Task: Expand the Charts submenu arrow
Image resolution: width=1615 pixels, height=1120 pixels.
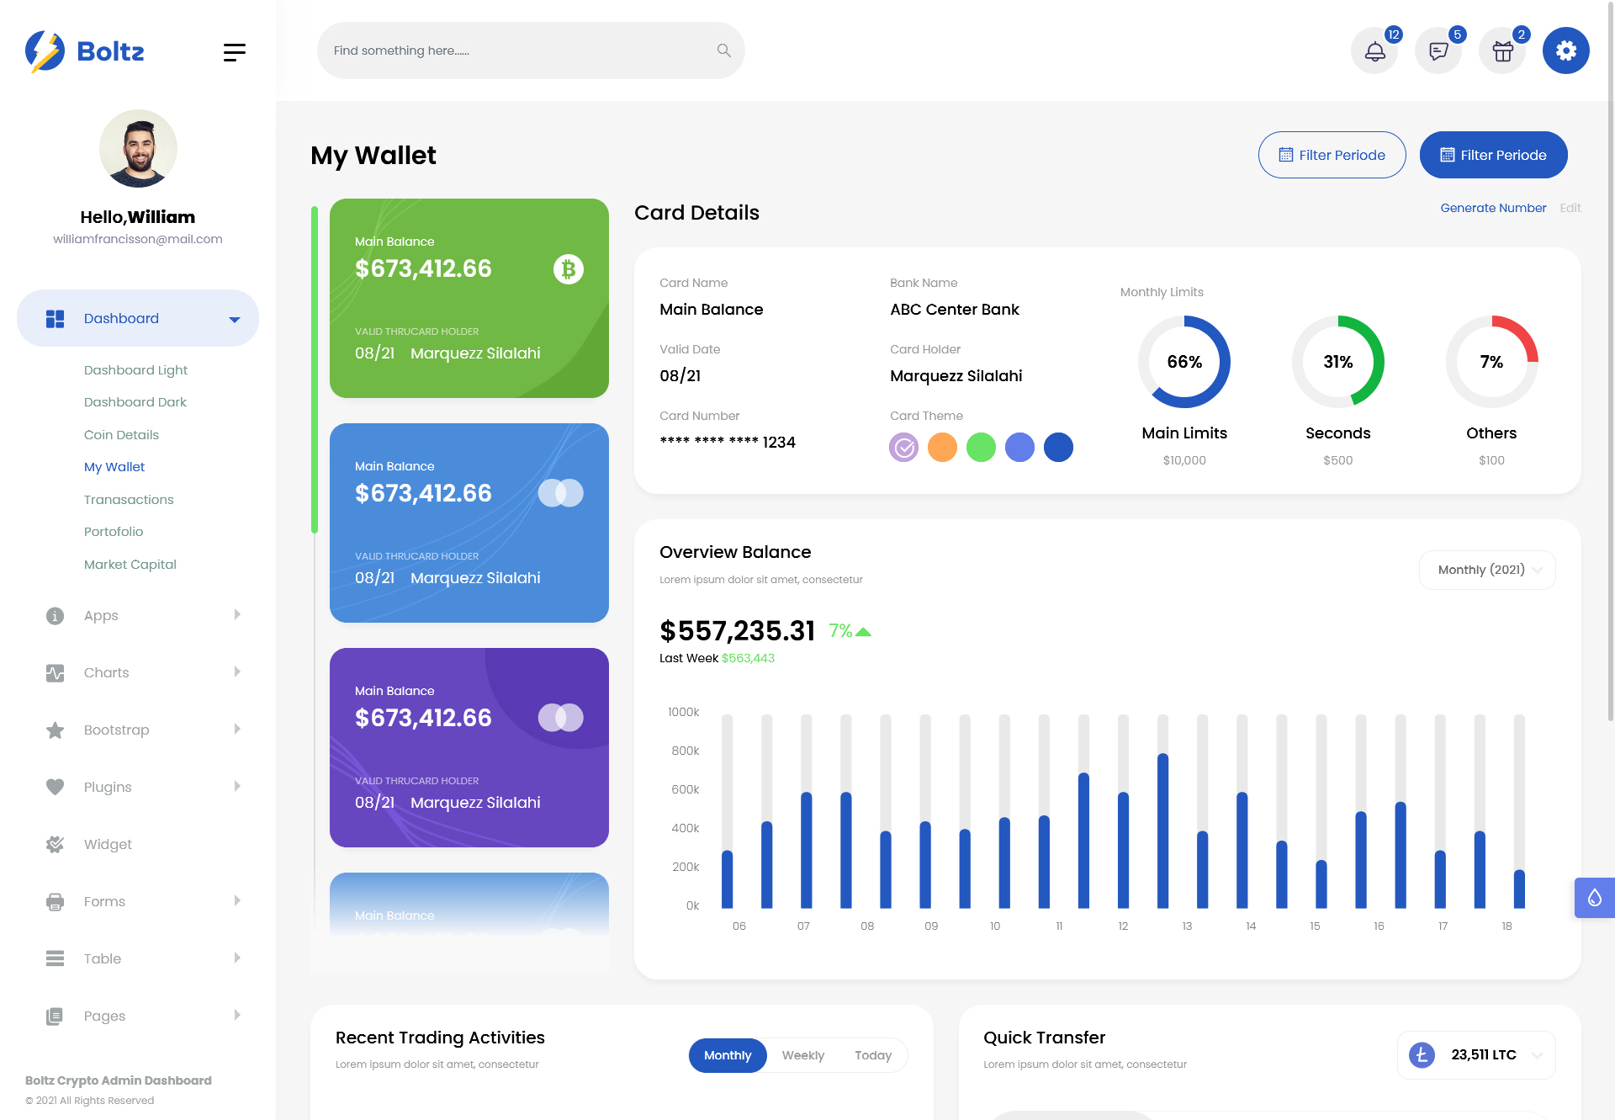Action: coord(237,672)
